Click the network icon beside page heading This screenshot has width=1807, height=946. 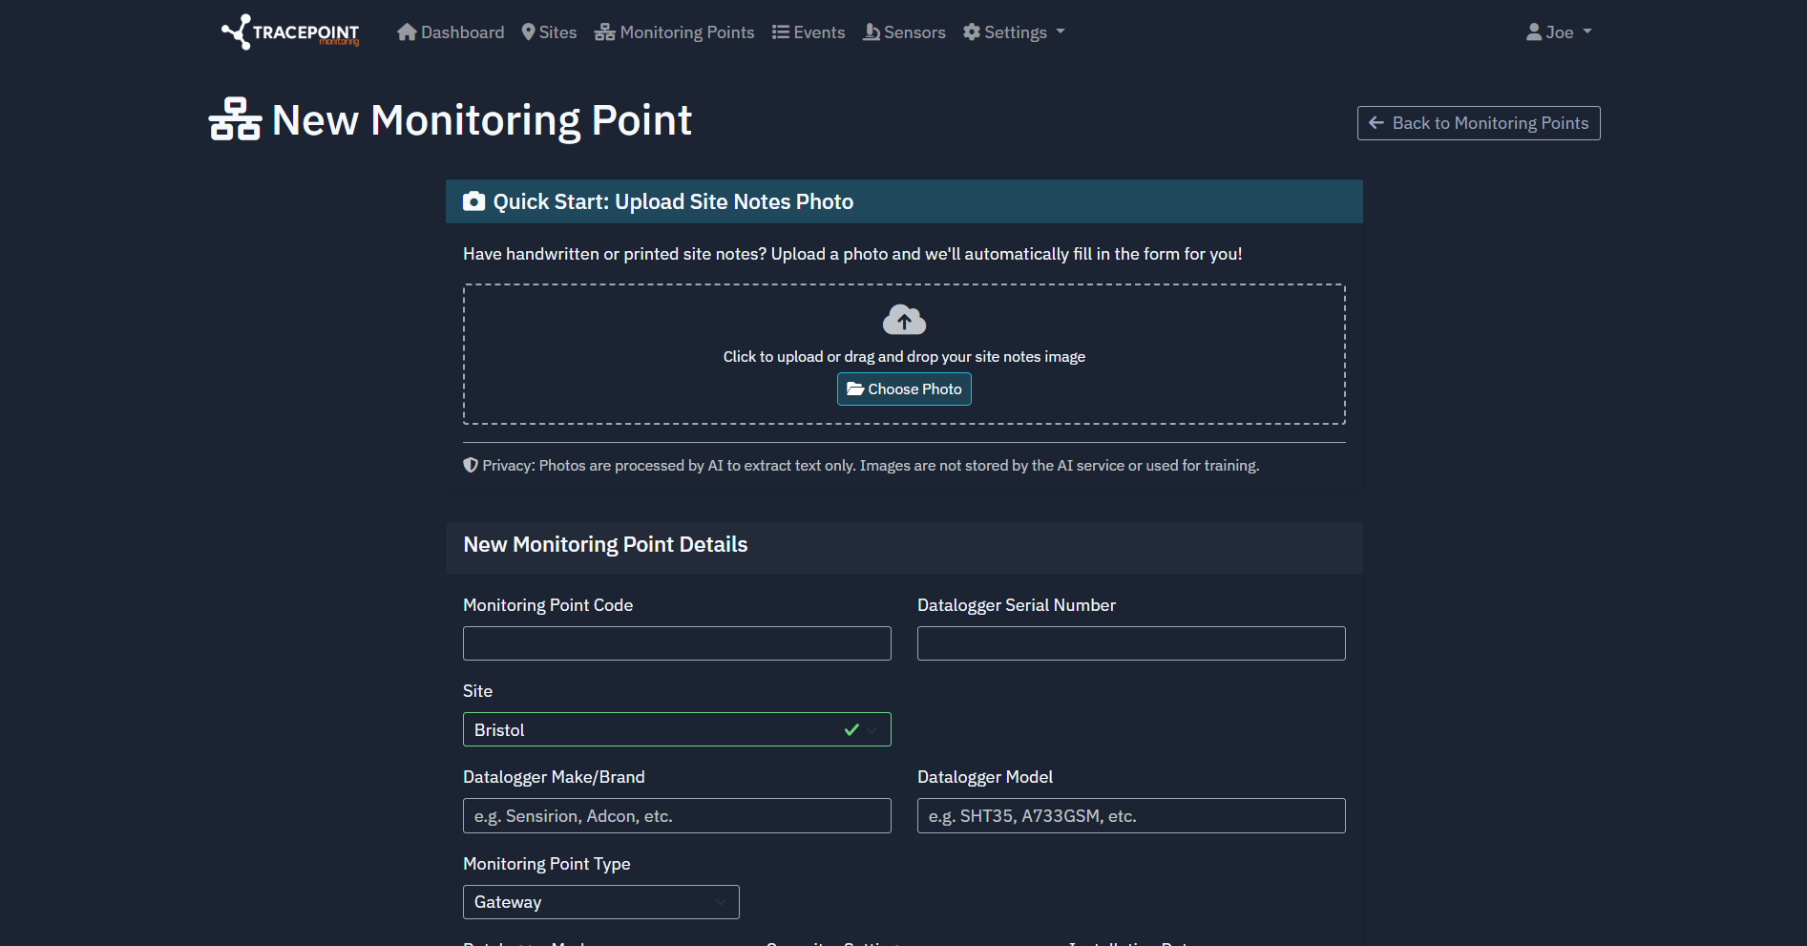coord(235,119)
